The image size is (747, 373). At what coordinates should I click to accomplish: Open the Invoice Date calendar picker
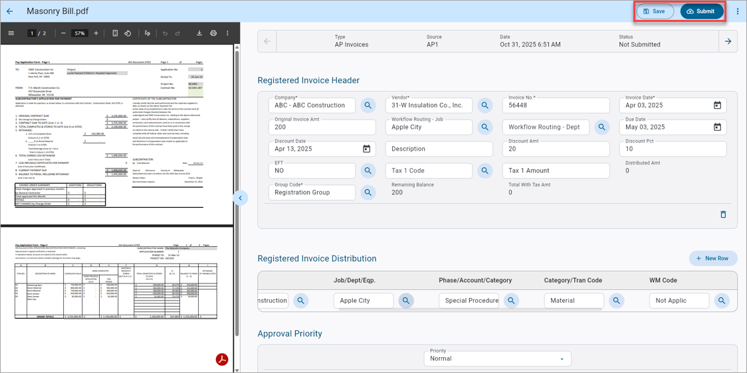tap(718, 105)
